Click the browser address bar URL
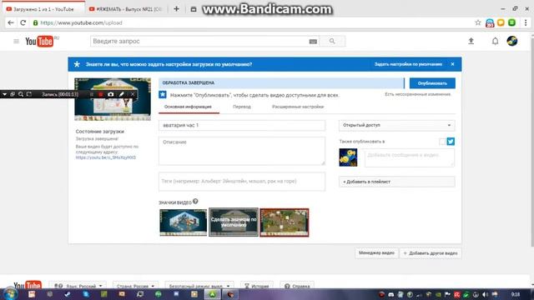 [x=81, y=22]
